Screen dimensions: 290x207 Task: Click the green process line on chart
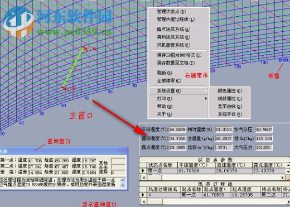tap(74, 68)
